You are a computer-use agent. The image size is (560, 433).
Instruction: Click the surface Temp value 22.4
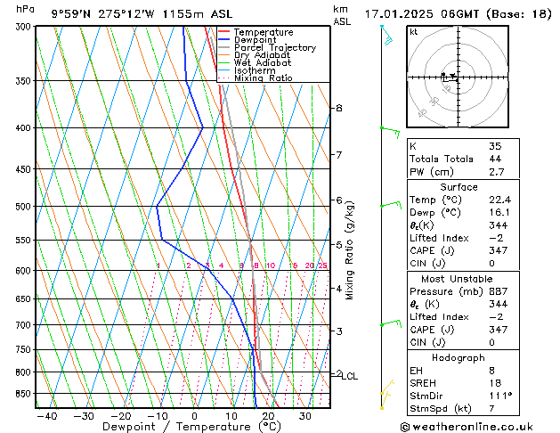pyautogui.click(x=499, y=200)
